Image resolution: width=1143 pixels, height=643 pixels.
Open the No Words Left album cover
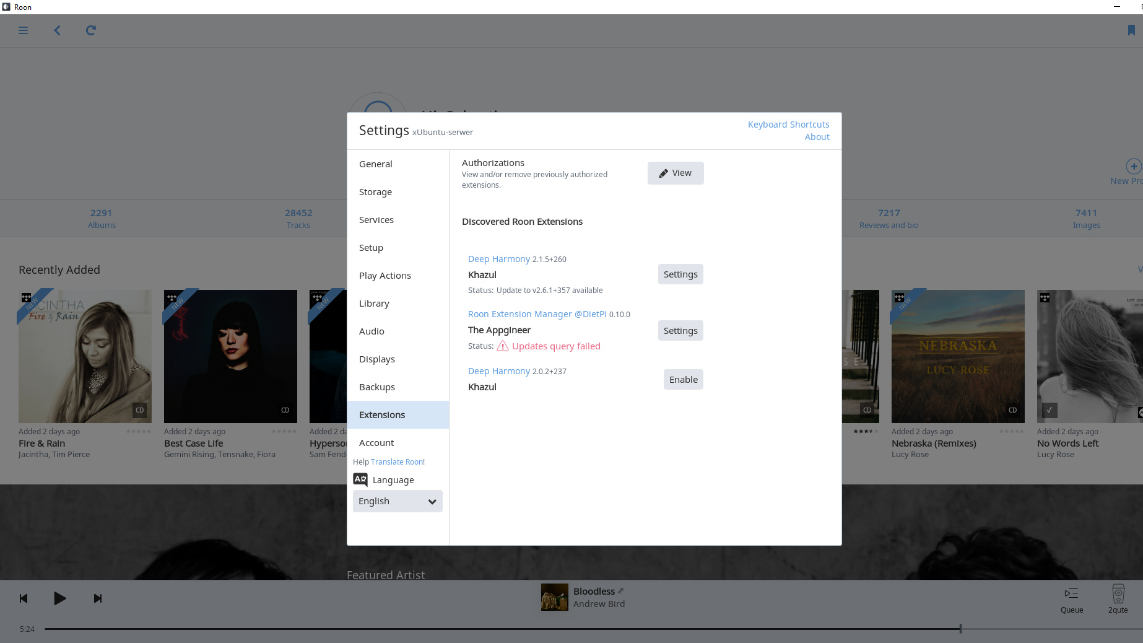click(1090, 356)
